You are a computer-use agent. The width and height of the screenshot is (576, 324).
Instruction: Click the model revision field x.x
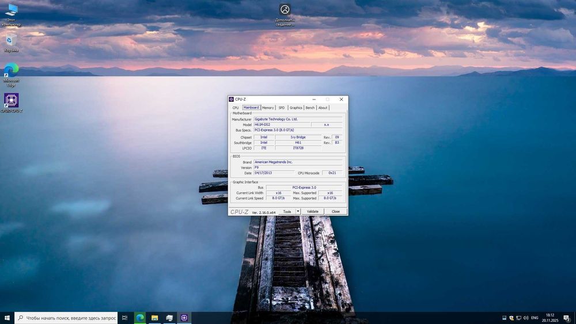[327, 125]
